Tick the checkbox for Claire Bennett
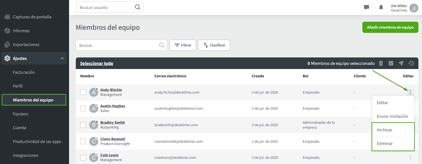This screenshot has width=422, height=164. pos(83,141)
